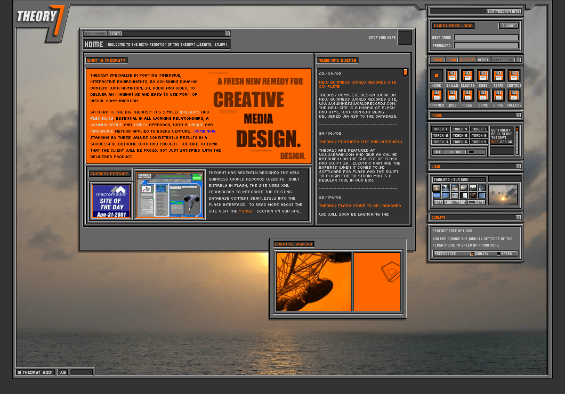Choose the Speed preference option
The image size is (565, 394).
499,254
